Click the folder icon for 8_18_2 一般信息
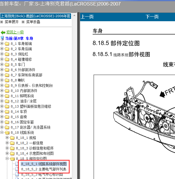Image resolution: width=175 pixels, height=179 pixels. [x=12, y=143]
